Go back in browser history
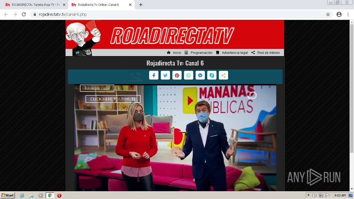The image size is (354, 199). (x=6, y=14)
